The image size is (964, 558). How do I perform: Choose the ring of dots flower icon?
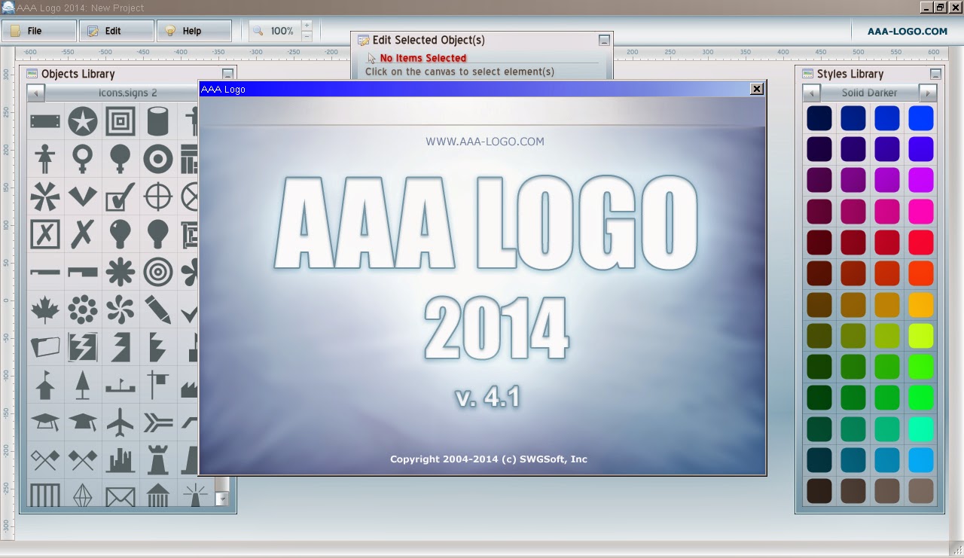pyautogui.click(x=83, y=309)
